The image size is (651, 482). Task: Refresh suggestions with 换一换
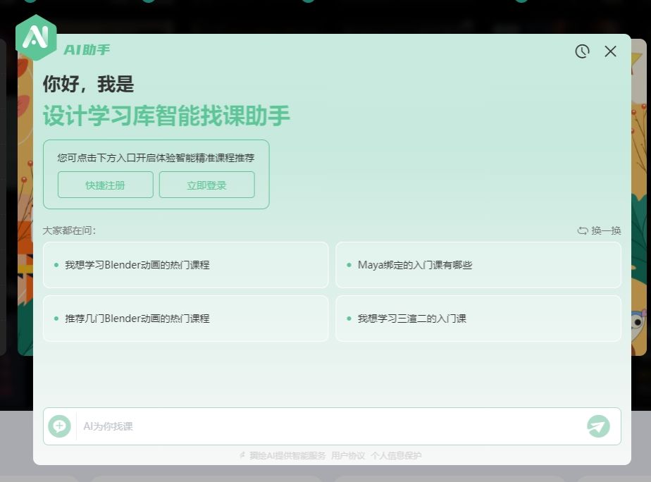tap(599, 230)
